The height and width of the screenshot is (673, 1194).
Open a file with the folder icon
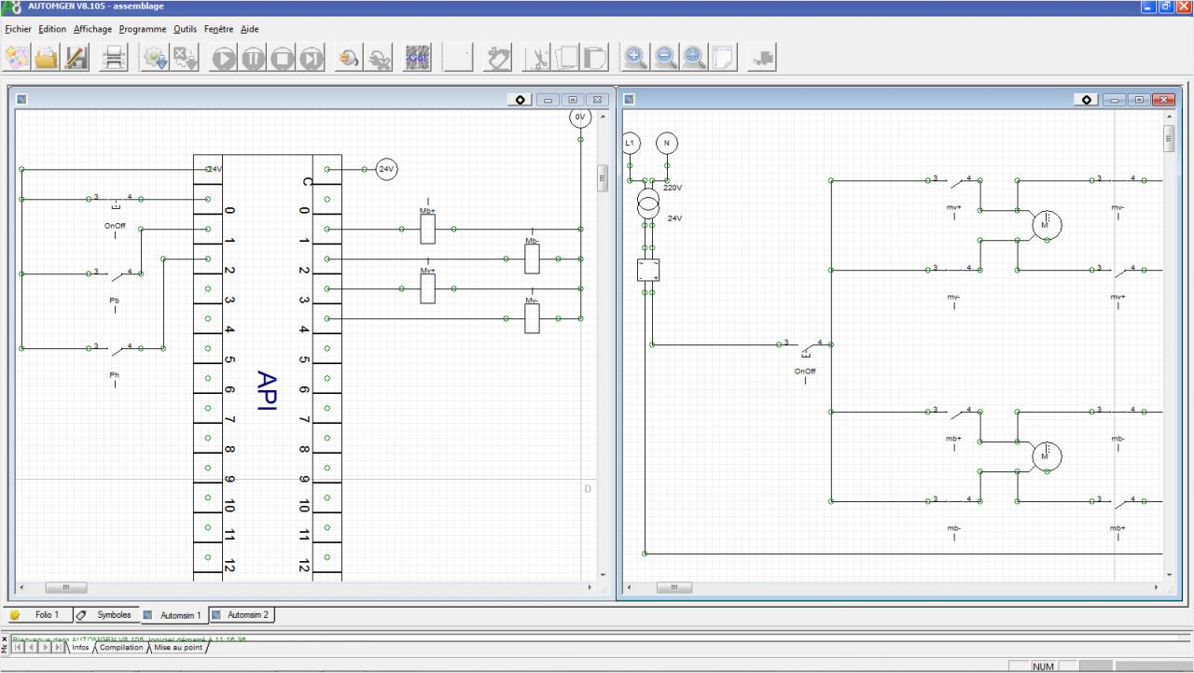47,58
